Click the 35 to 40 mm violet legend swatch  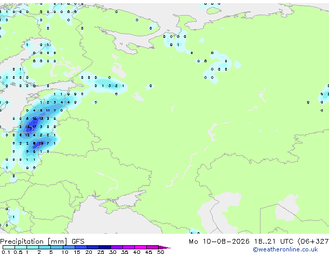(x=129, y=247)
